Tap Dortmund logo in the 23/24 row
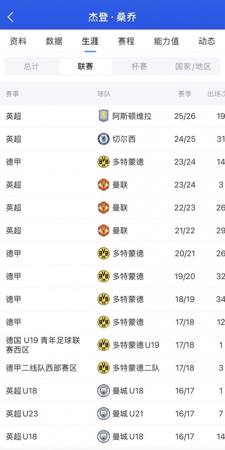Viewport: 225px width, 450px height. point(103,162)
